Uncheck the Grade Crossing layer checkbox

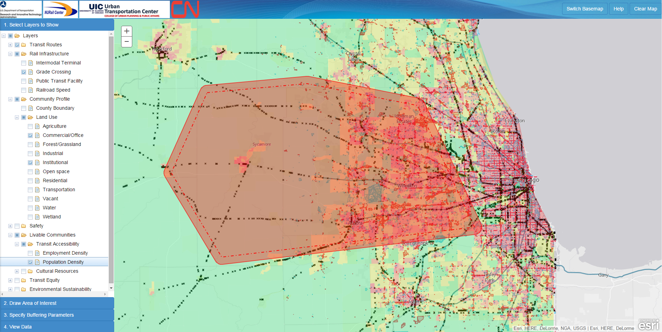point(24,72)
